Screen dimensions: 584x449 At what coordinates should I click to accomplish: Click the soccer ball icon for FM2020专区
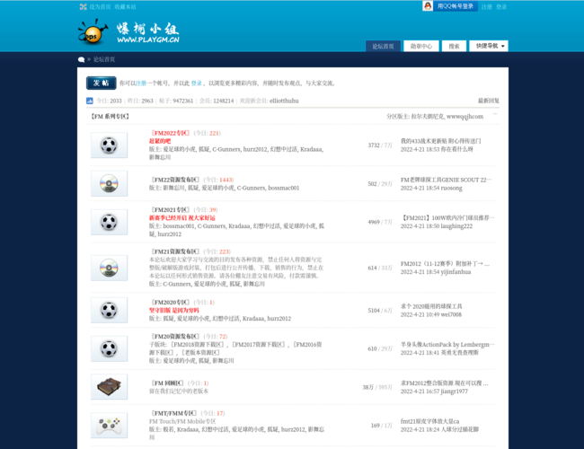click(x=109, y=310)
